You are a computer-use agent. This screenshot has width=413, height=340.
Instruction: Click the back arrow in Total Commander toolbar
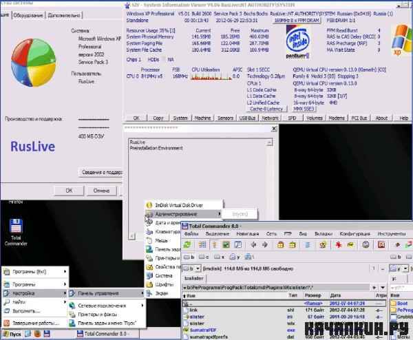point(253,244)
